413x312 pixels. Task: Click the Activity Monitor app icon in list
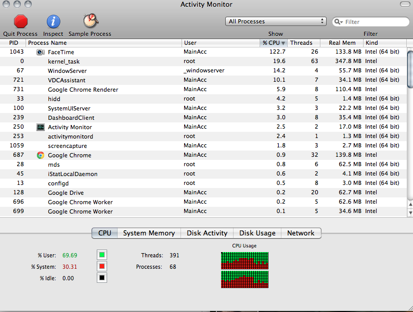point(40,127)
